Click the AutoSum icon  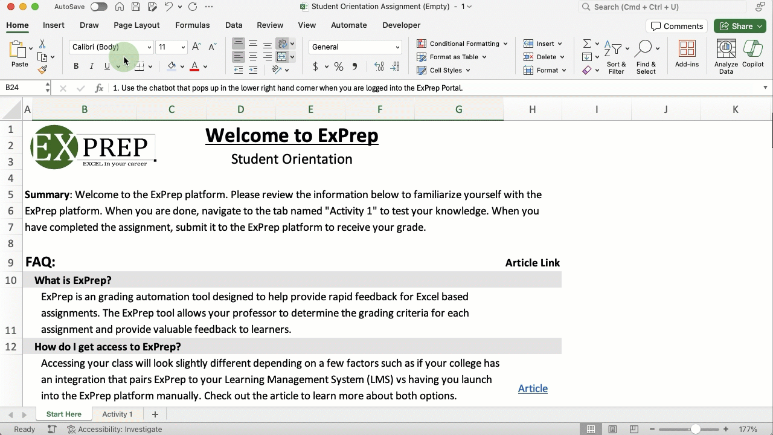tap(586, 43)
